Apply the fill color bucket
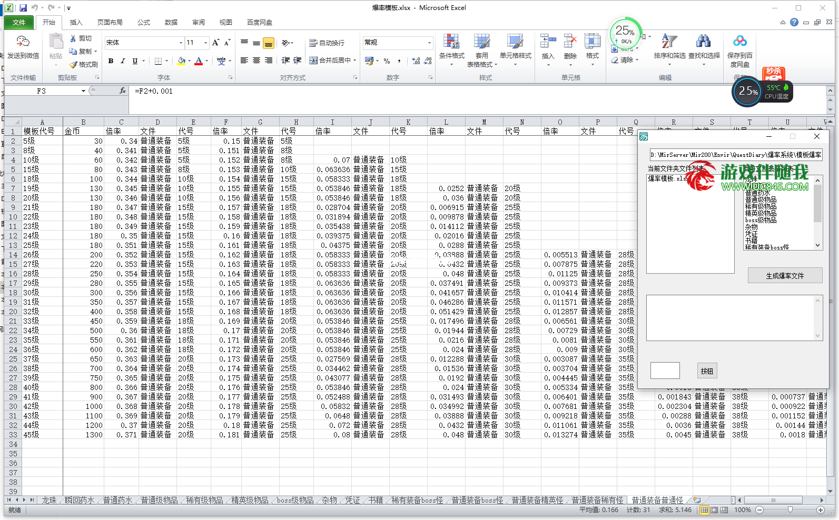The height and width of the screenshot is (520, 839). [181, 61]
